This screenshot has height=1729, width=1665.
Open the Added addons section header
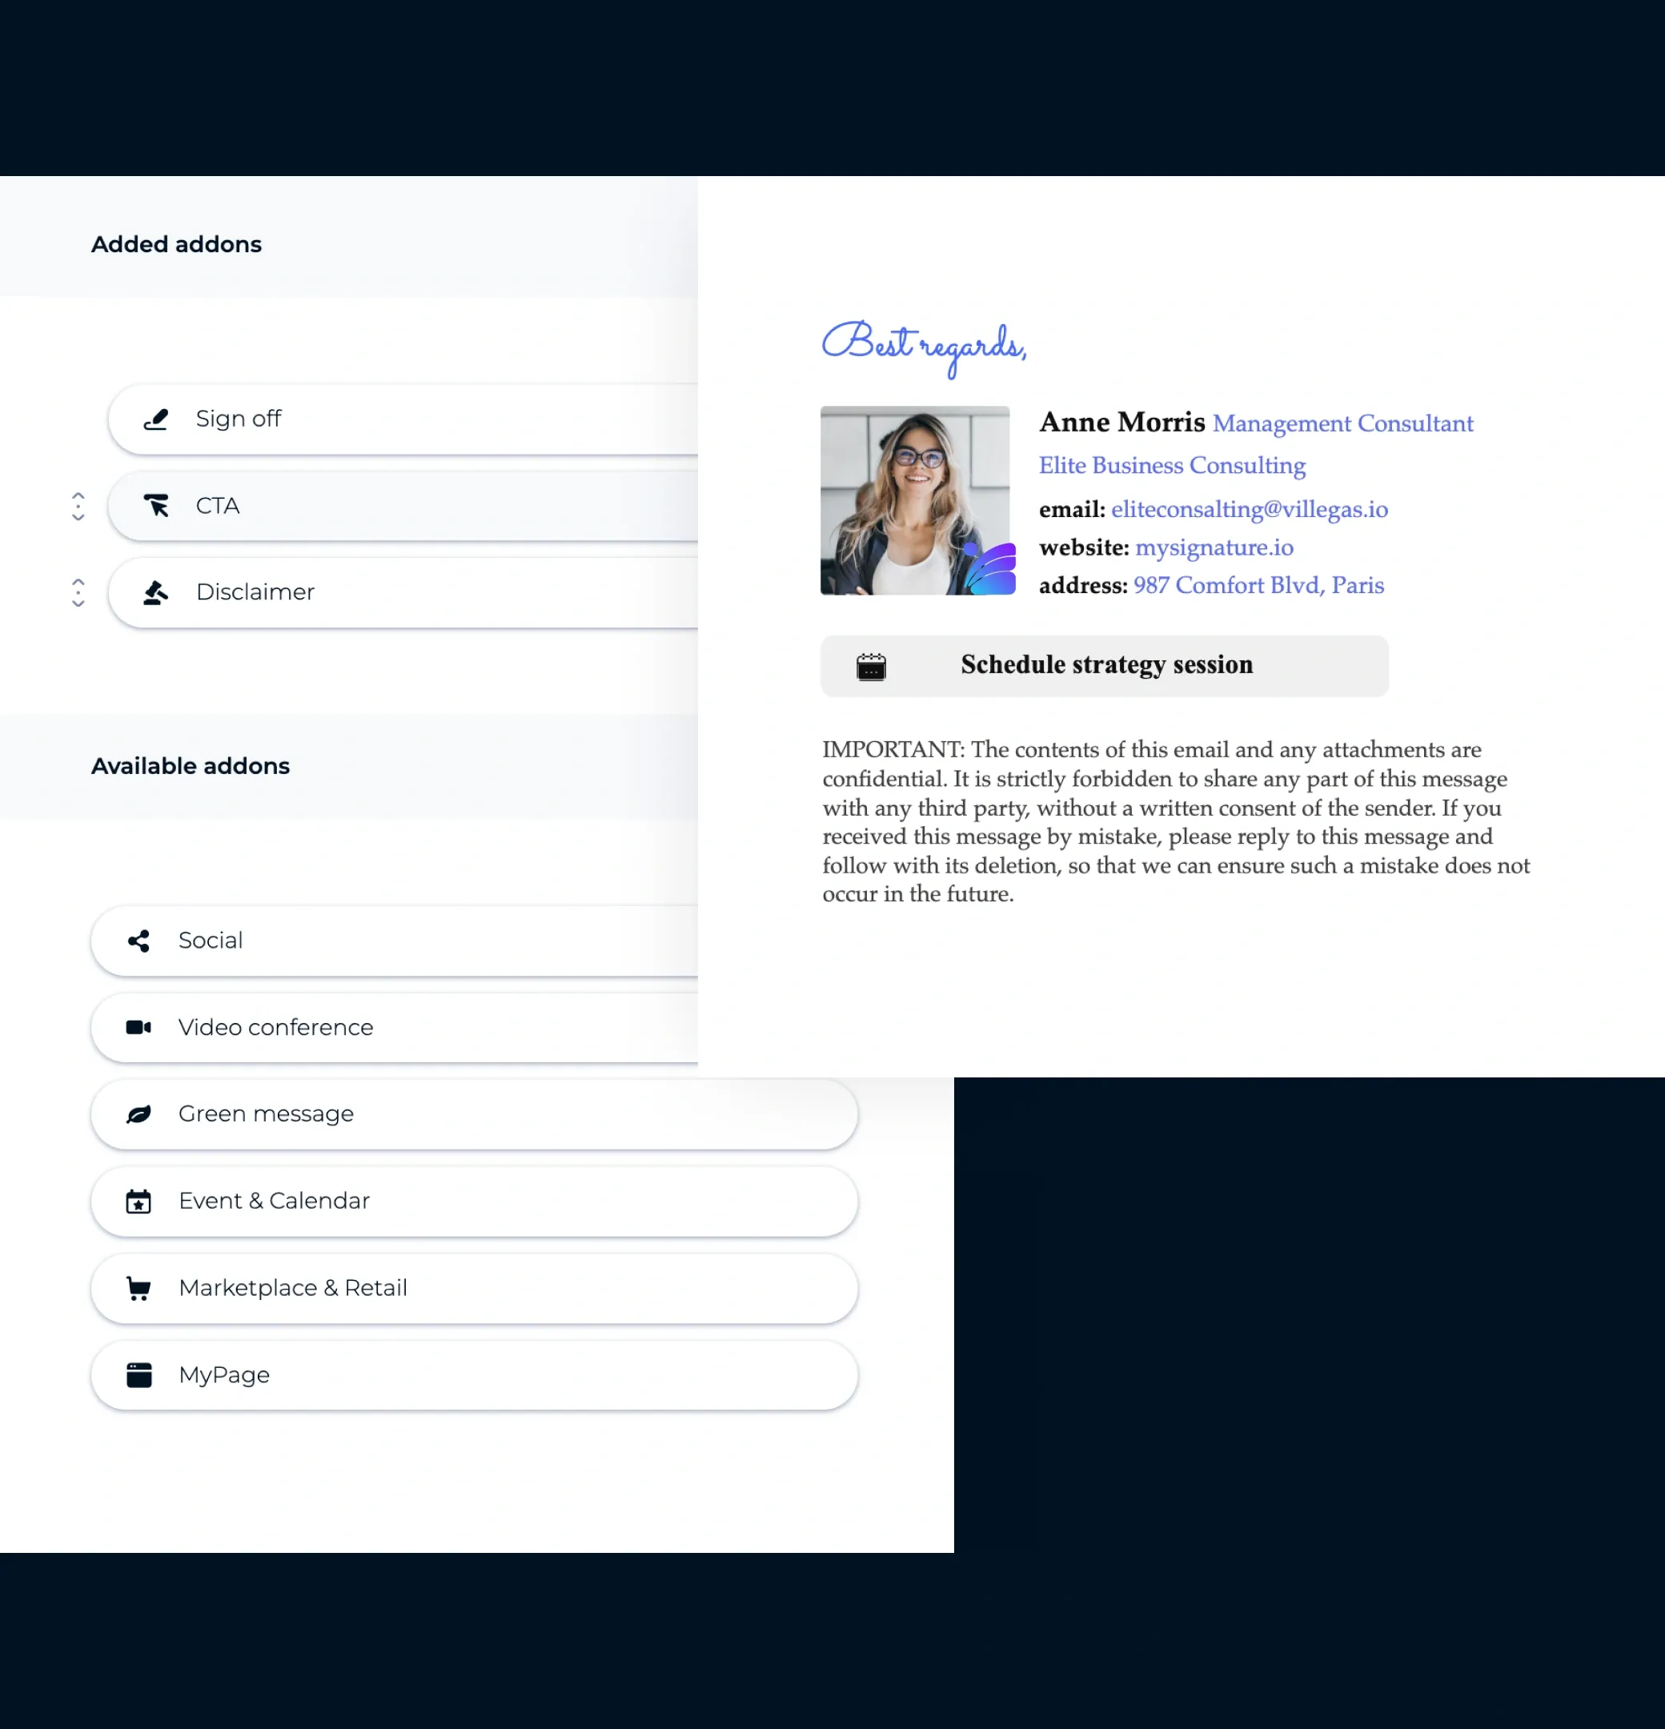coord(175,244)
